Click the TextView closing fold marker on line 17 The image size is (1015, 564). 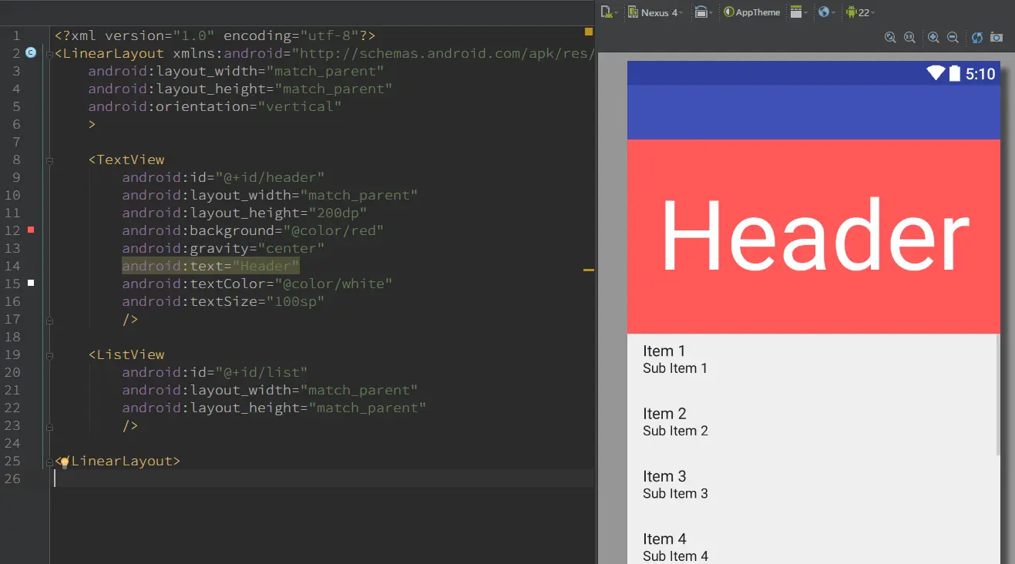click(x=50, y=319)
